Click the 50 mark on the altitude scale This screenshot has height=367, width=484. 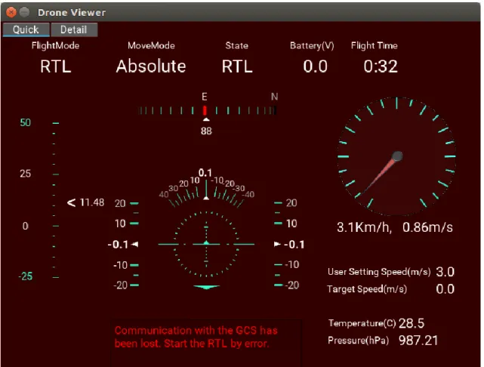pyautogui.click(x=26, y=122)
